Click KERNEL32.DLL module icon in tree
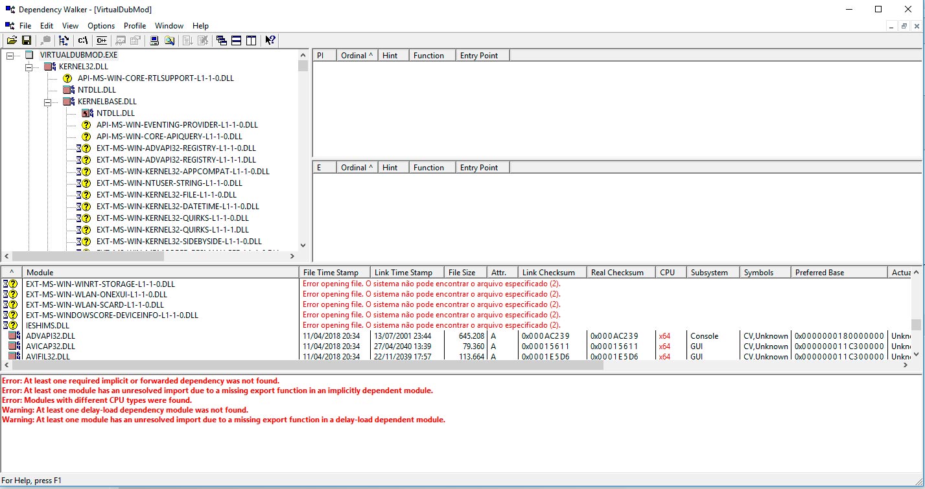This screenshot has height=489, width=925. [x=49, y=67]
